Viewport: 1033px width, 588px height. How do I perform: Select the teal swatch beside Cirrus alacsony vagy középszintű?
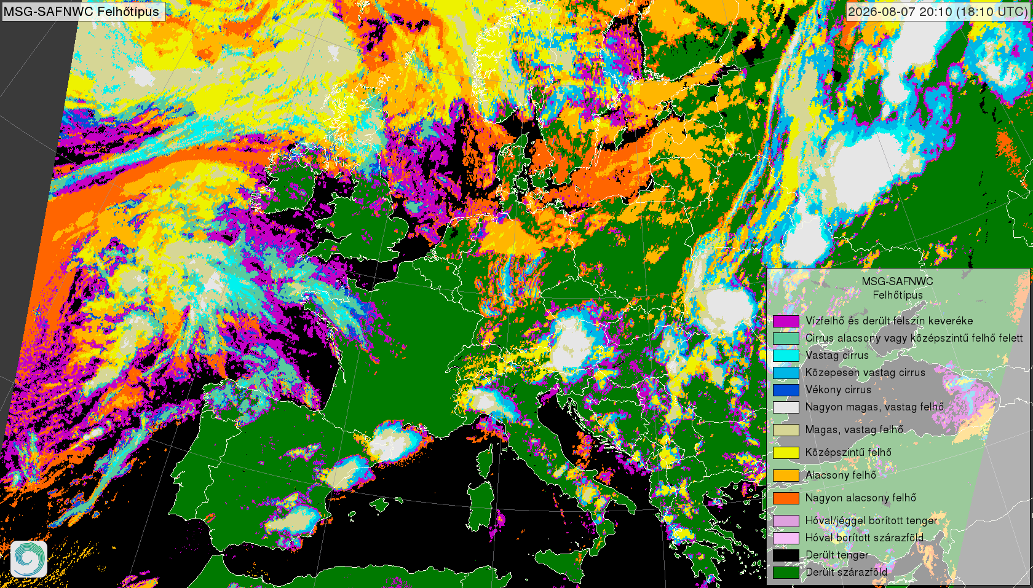pyautogui.click(x=786, y=338)
